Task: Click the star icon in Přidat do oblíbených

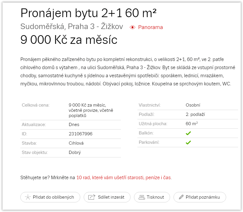Action: (28, 197)
